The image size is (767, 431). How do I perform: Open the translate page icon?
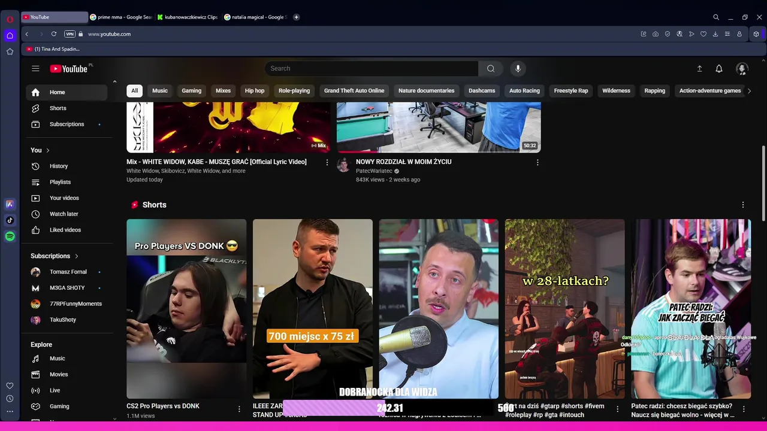point(680,34)
